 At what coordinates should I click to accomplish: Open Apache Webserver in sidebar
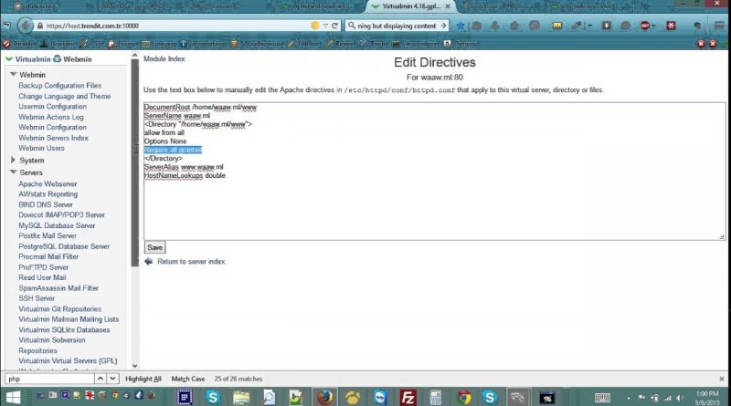(48, 184)
